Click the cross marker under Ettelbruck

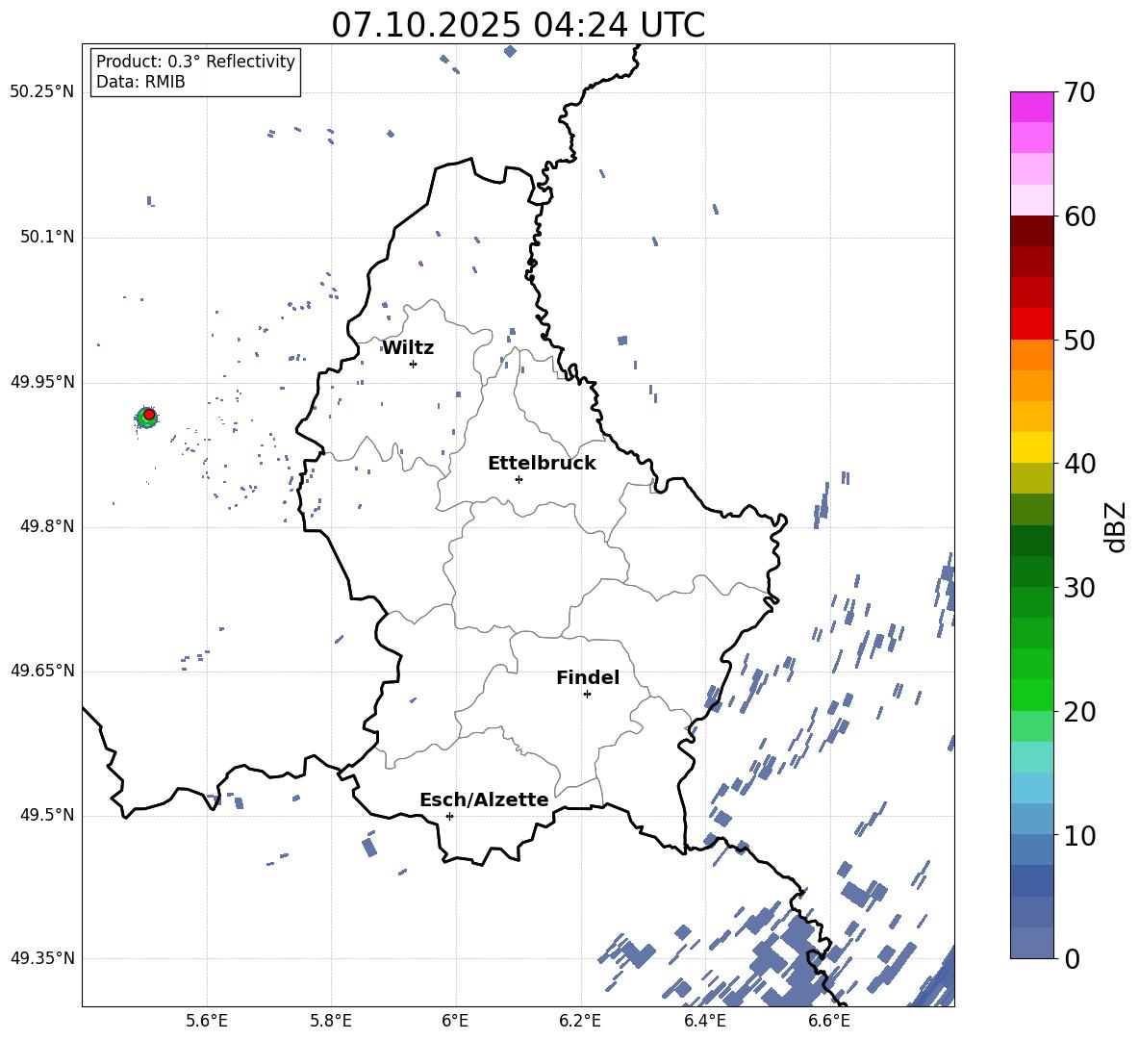coord(519,479)
